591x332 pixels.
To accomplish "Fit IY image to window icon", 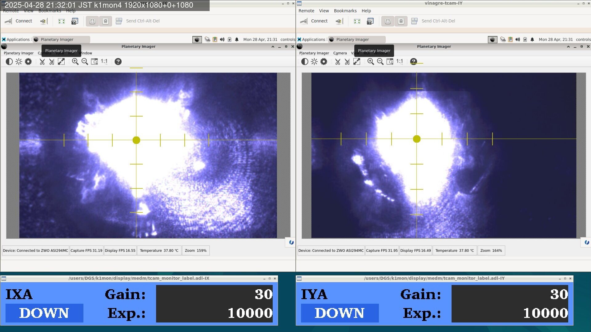I will pos(390,61).
